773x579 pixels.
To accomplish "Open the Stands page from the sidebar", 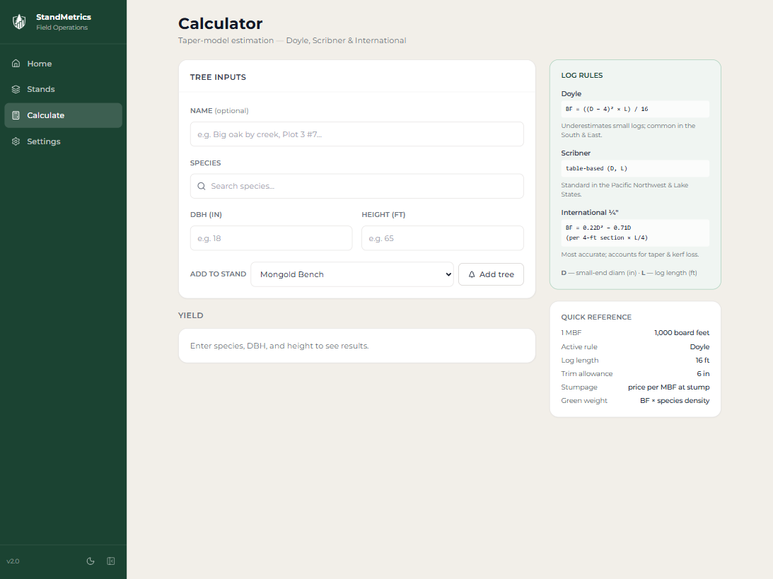I will point(41,90).
